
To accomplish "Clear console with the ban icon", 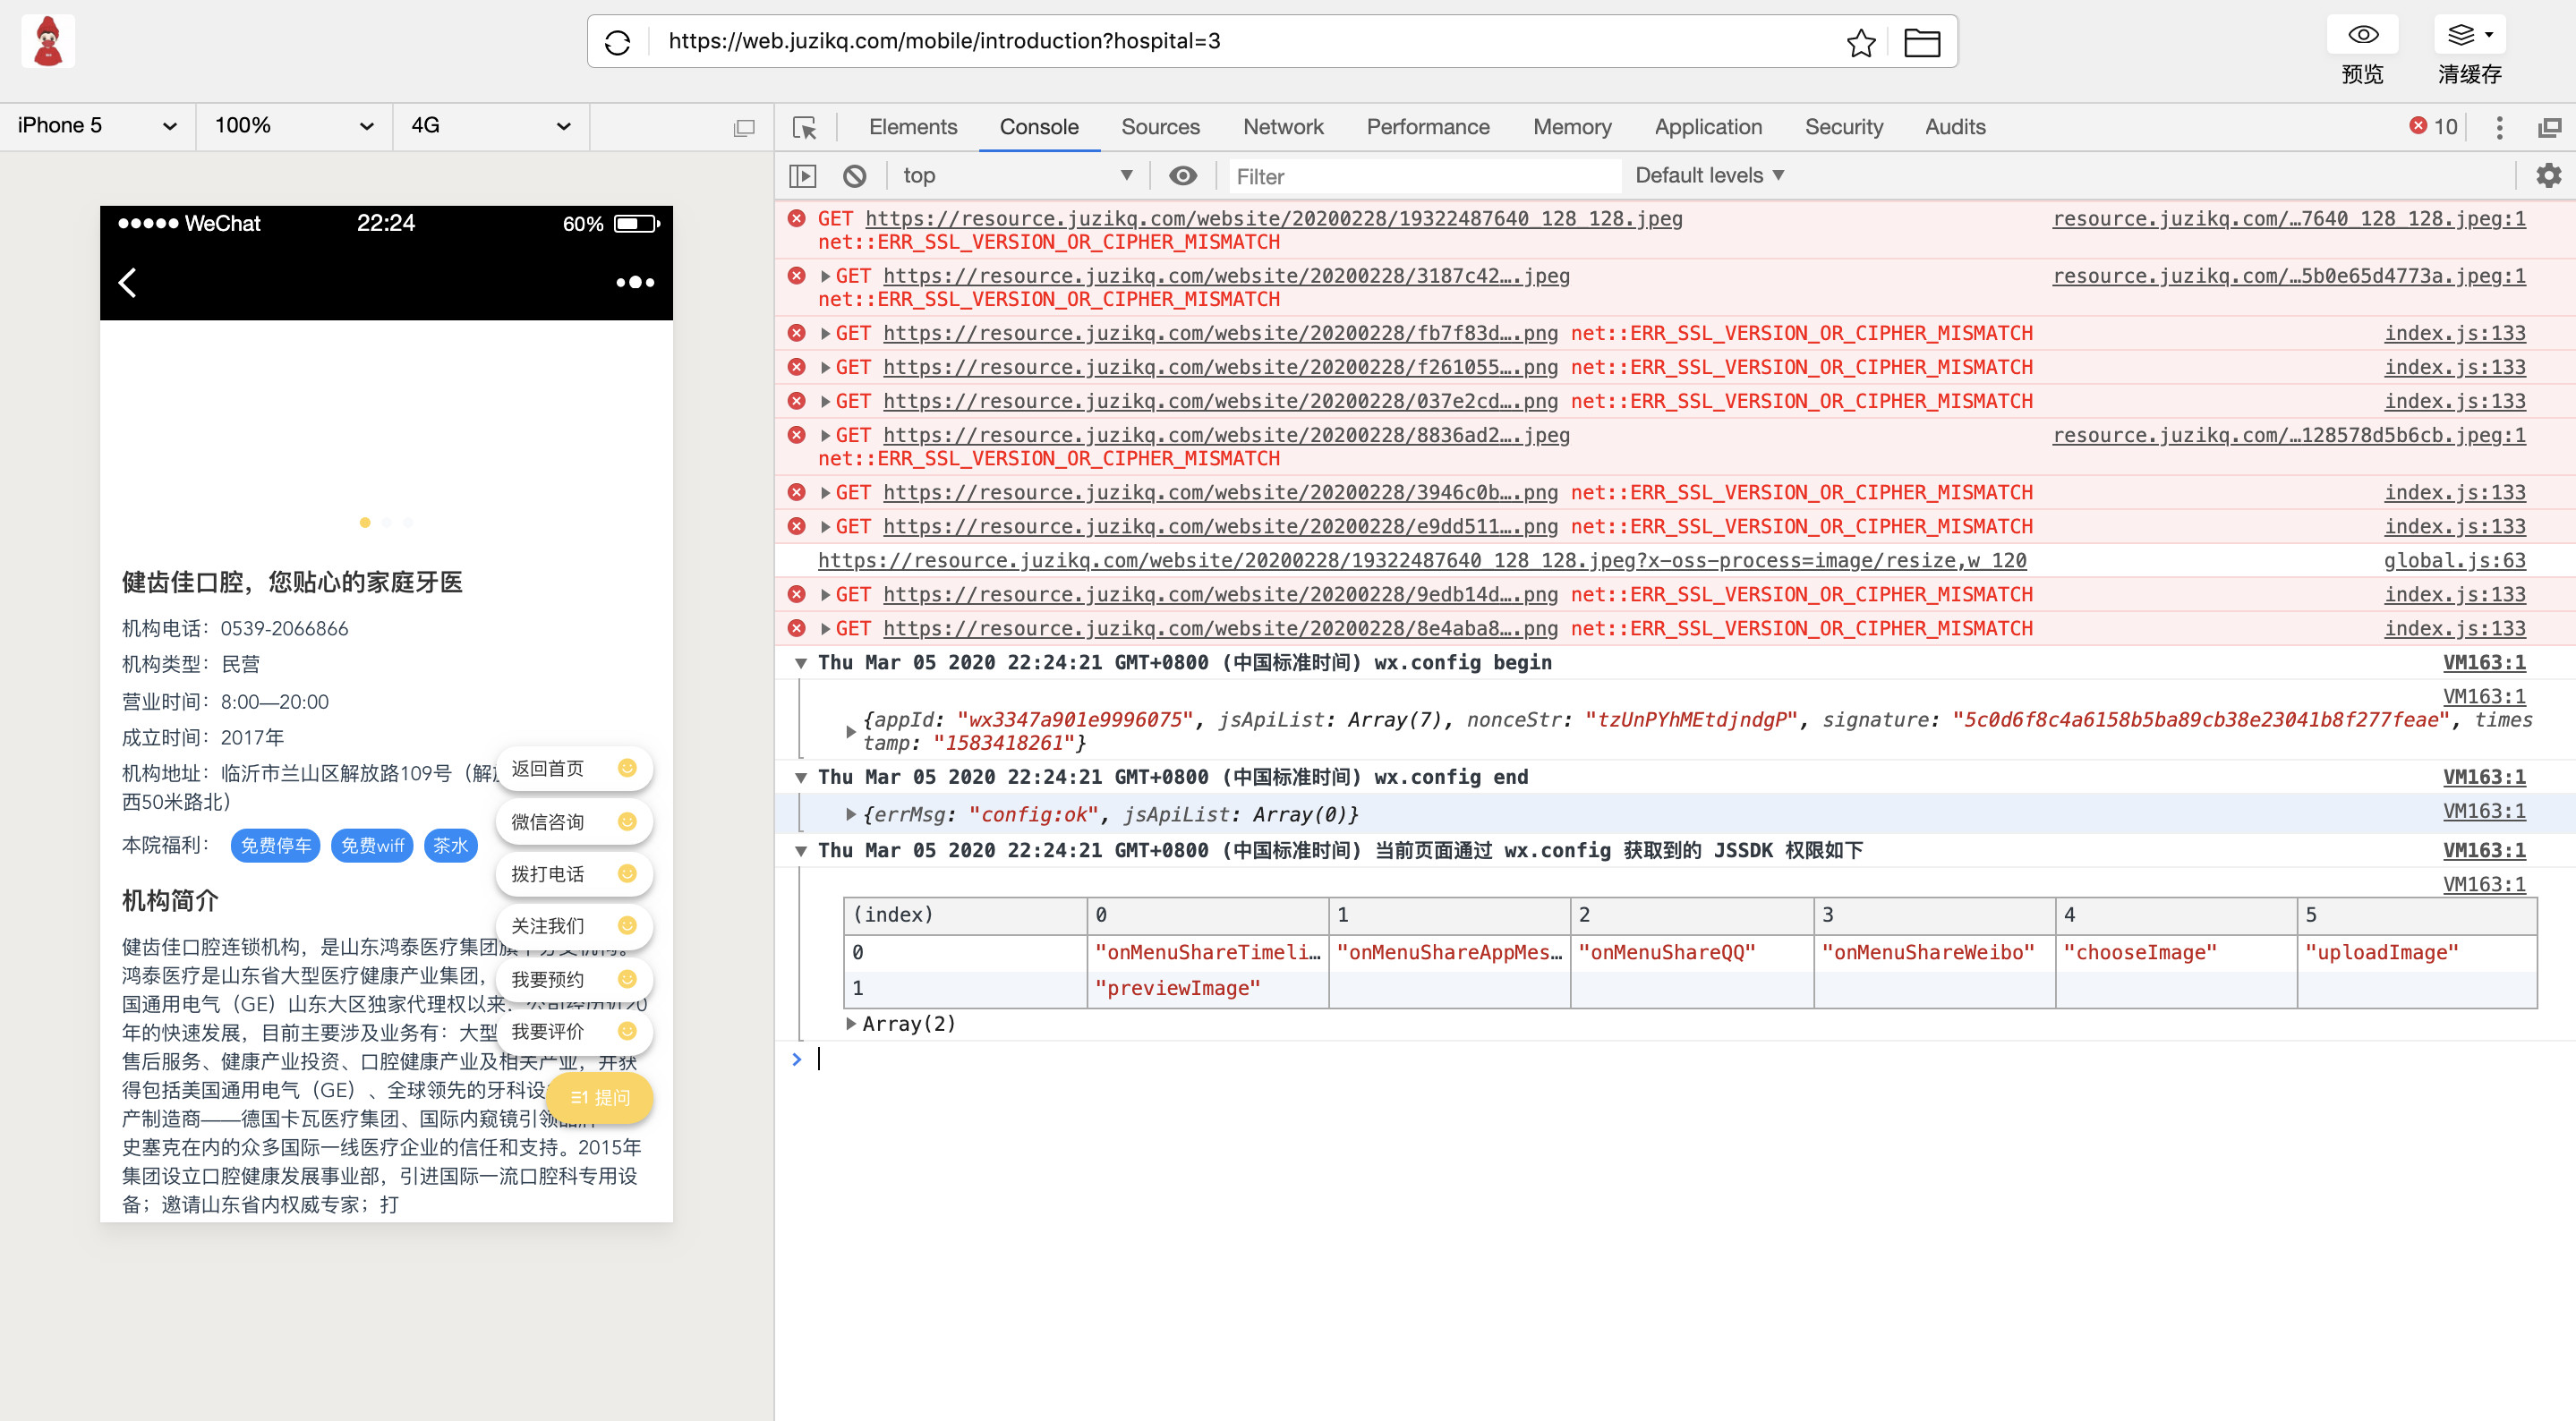I will click(x=854, y=176).
